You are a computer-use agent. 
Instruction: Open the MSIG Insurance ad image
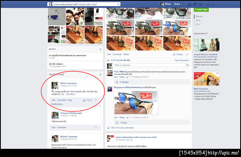(x=206, y=79)
